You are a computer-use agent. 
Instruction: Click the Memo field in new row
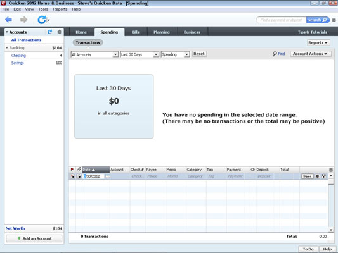[x=176, y=176]
